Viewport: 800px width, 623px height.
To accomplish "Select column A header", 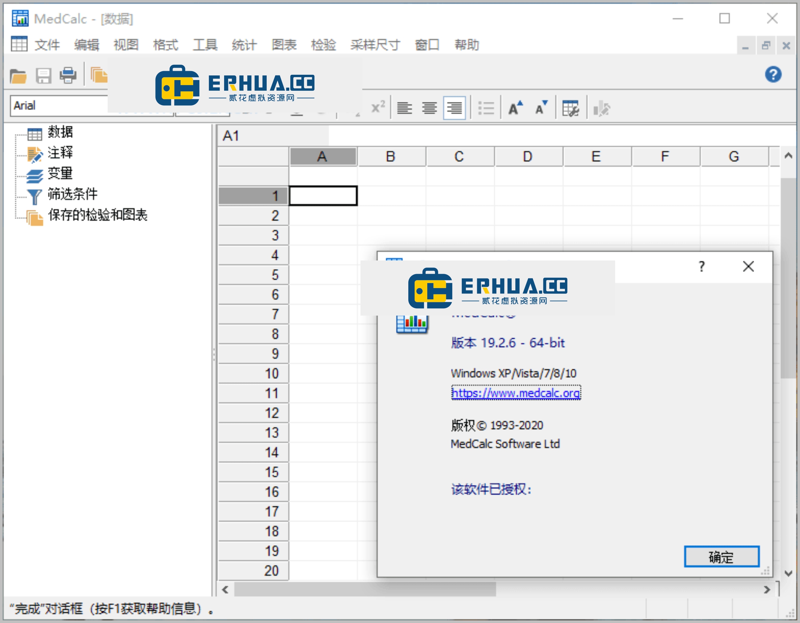I will (323, 157).
